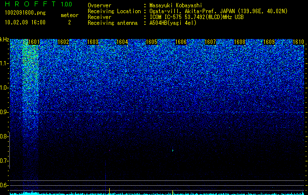Image resolution: width=308 pixels, height=195 pixels.
Task: Click the 1607 time marker
Action: click(210, 42)
